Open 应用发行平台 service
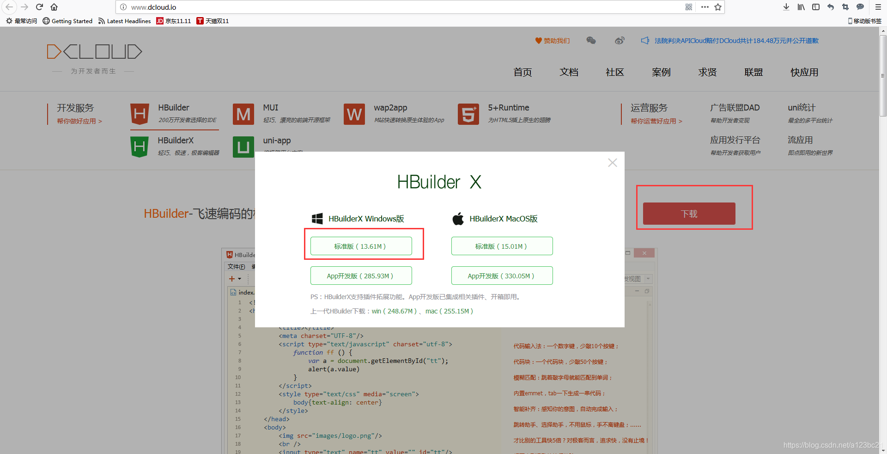The width and height of the screenshot is (887, 454). point(735,140)
